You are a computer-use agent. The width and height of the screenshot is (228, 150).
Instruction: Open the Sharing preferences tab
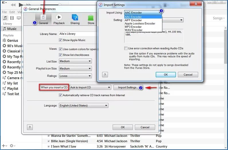[x=75, y=19]
